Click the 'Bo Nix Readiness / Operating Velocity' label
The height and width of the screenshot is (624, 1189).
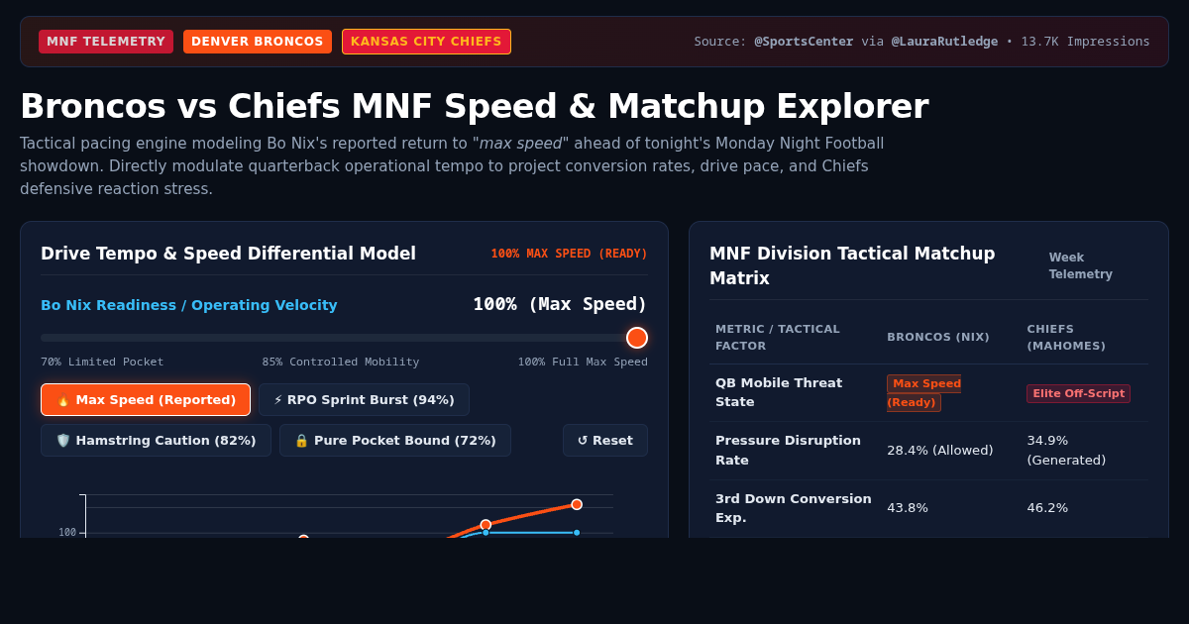pyautogui.click(x=189, y=305)
